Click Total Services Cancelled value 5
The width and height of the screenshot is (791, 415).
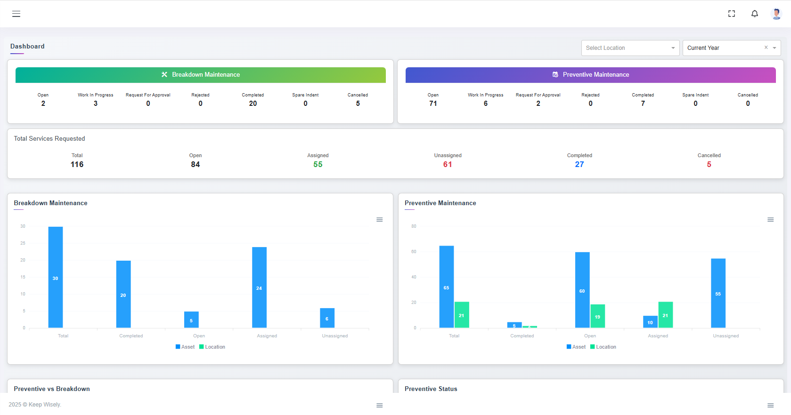(709, 165)
